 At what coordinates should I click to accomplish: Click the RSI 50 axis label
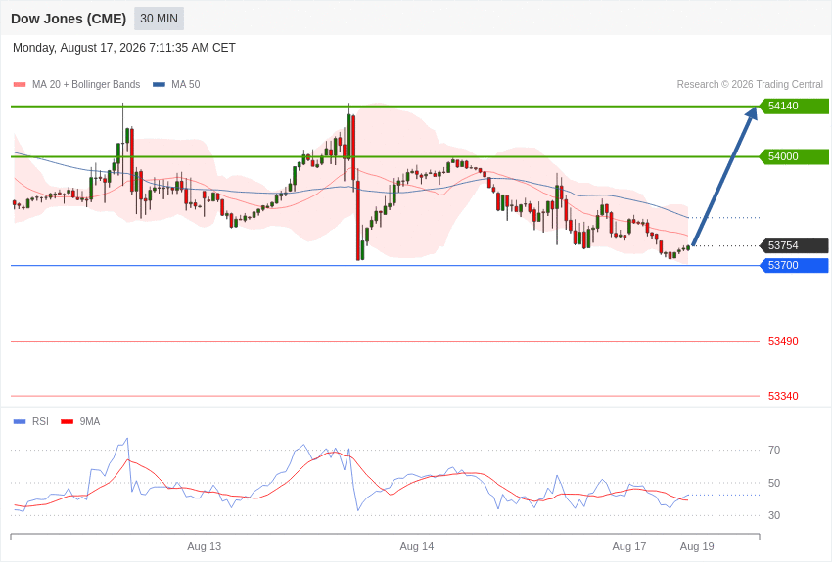[774, 483]
